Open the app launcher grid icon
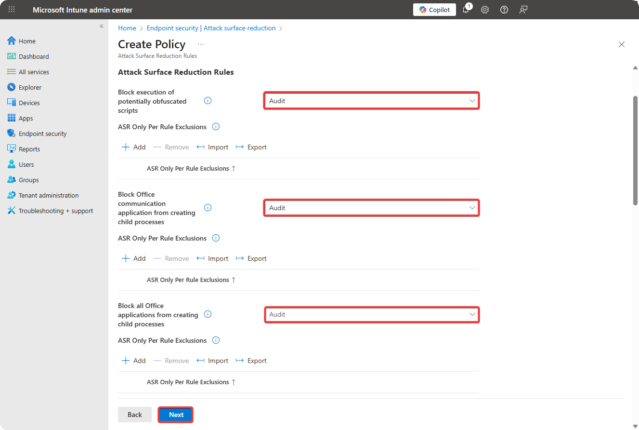This screenshot has height=430, width=639. pyautogui.click(x=12, y=10)
